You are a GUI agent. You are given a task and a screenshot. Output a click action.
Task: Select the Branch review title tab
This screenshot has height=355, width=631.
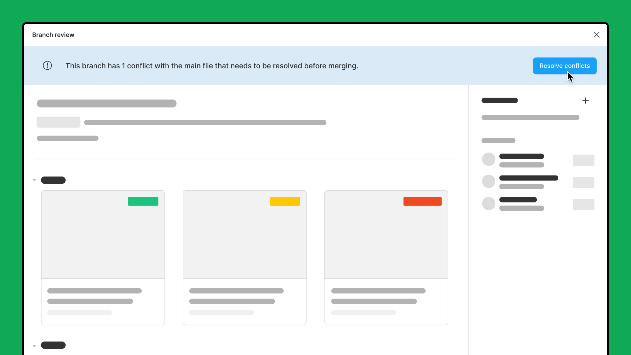pyautogui.click(x=53, y=35)
